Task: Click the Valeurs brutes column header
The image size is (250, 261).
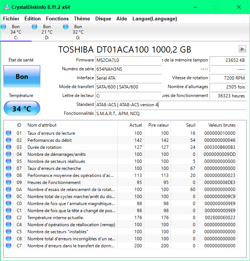Action: coord(218,125)
